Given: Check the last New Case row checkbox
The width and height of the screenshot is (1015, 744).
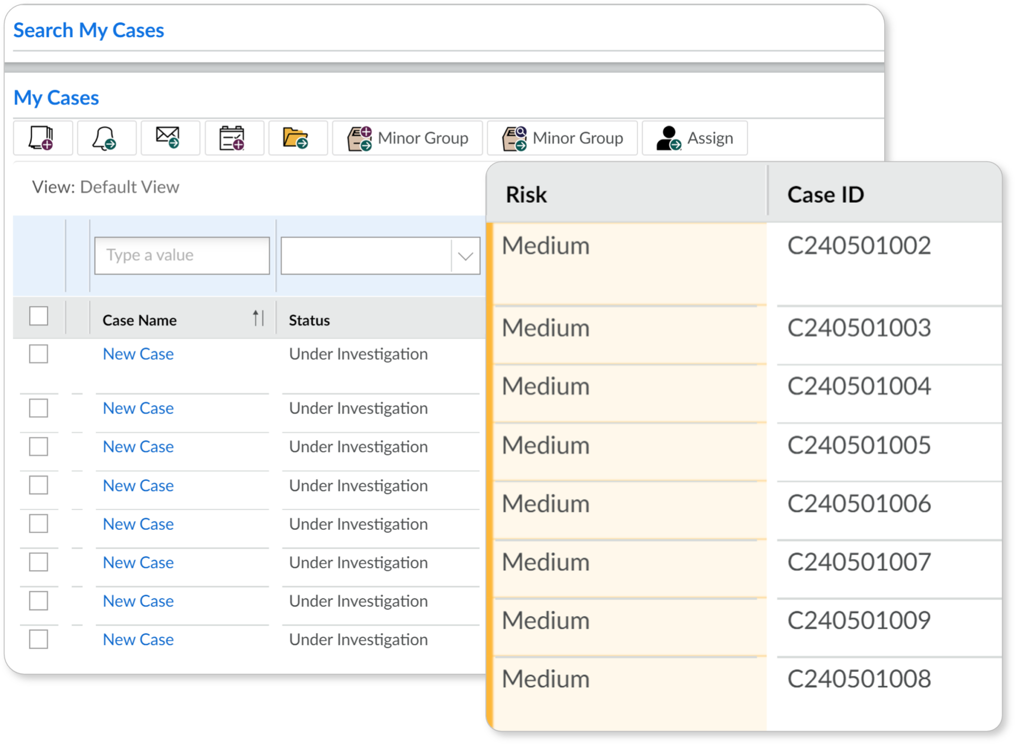Looking at the screenshot, I should 39,639.
